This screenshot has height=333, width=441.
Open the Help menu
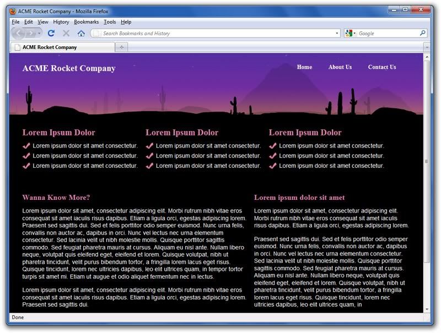pos(126,22)
